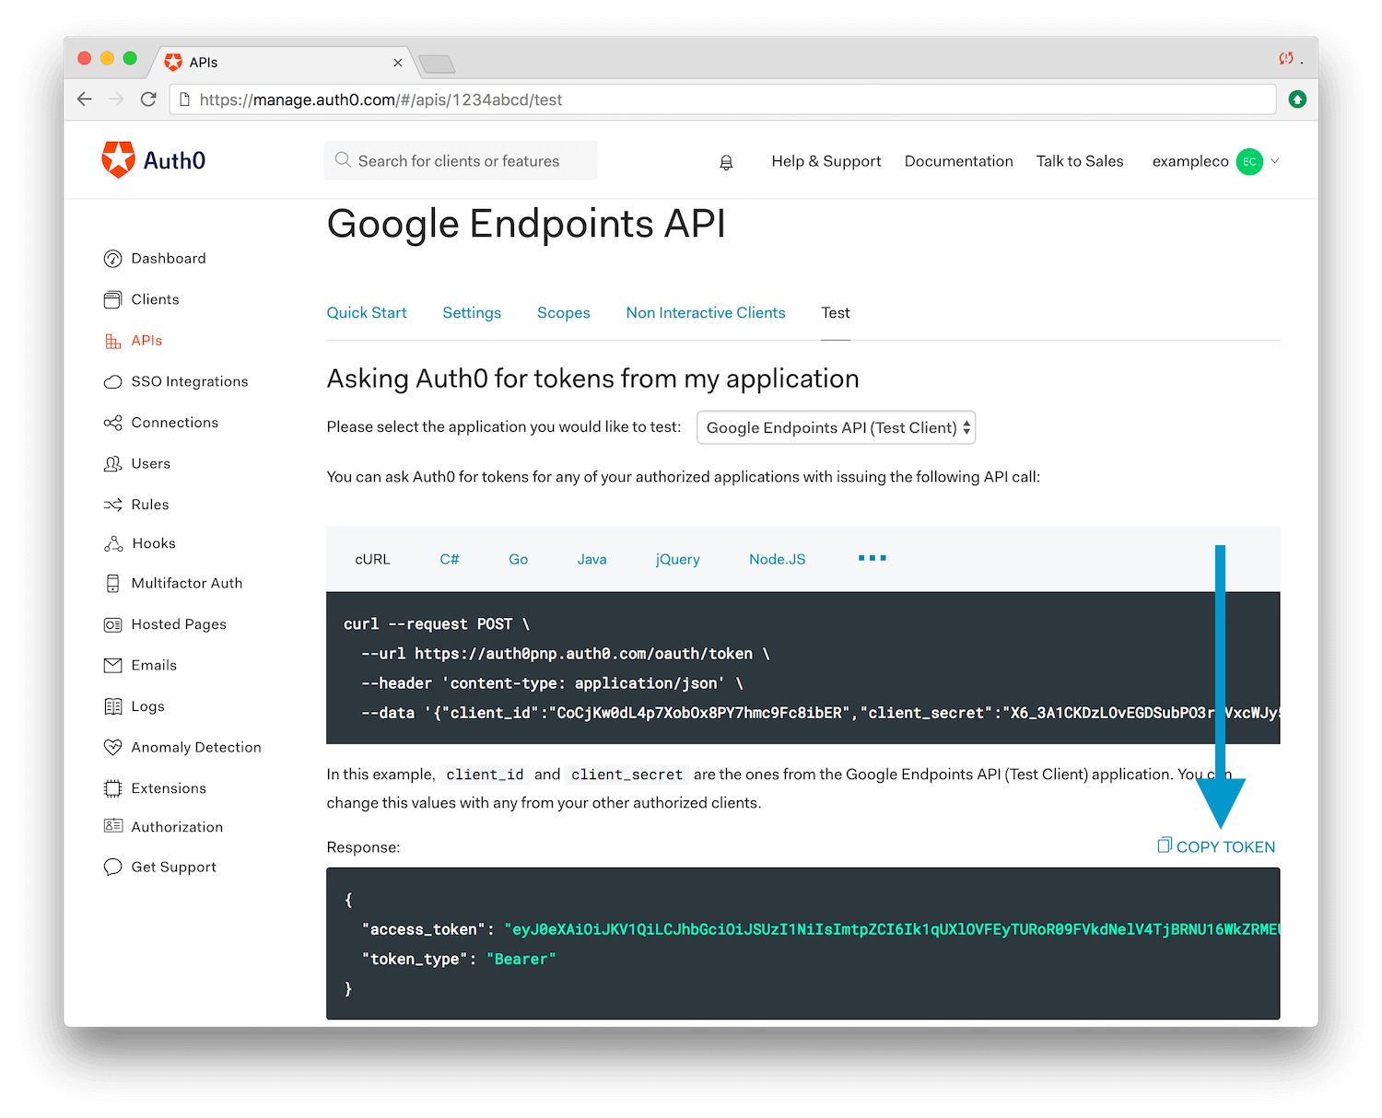Screen dimensions: 1382x1118
Task: Click the Emails envelope icon
Action: pos(112,665)
